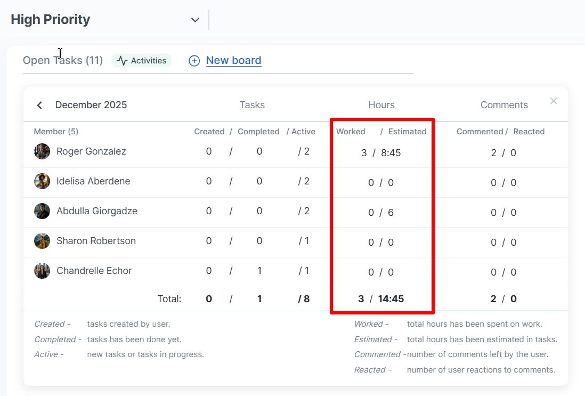Click the Tasks column header
The height and width of the screenshot is (396, 585).
[x=252, y=105]
